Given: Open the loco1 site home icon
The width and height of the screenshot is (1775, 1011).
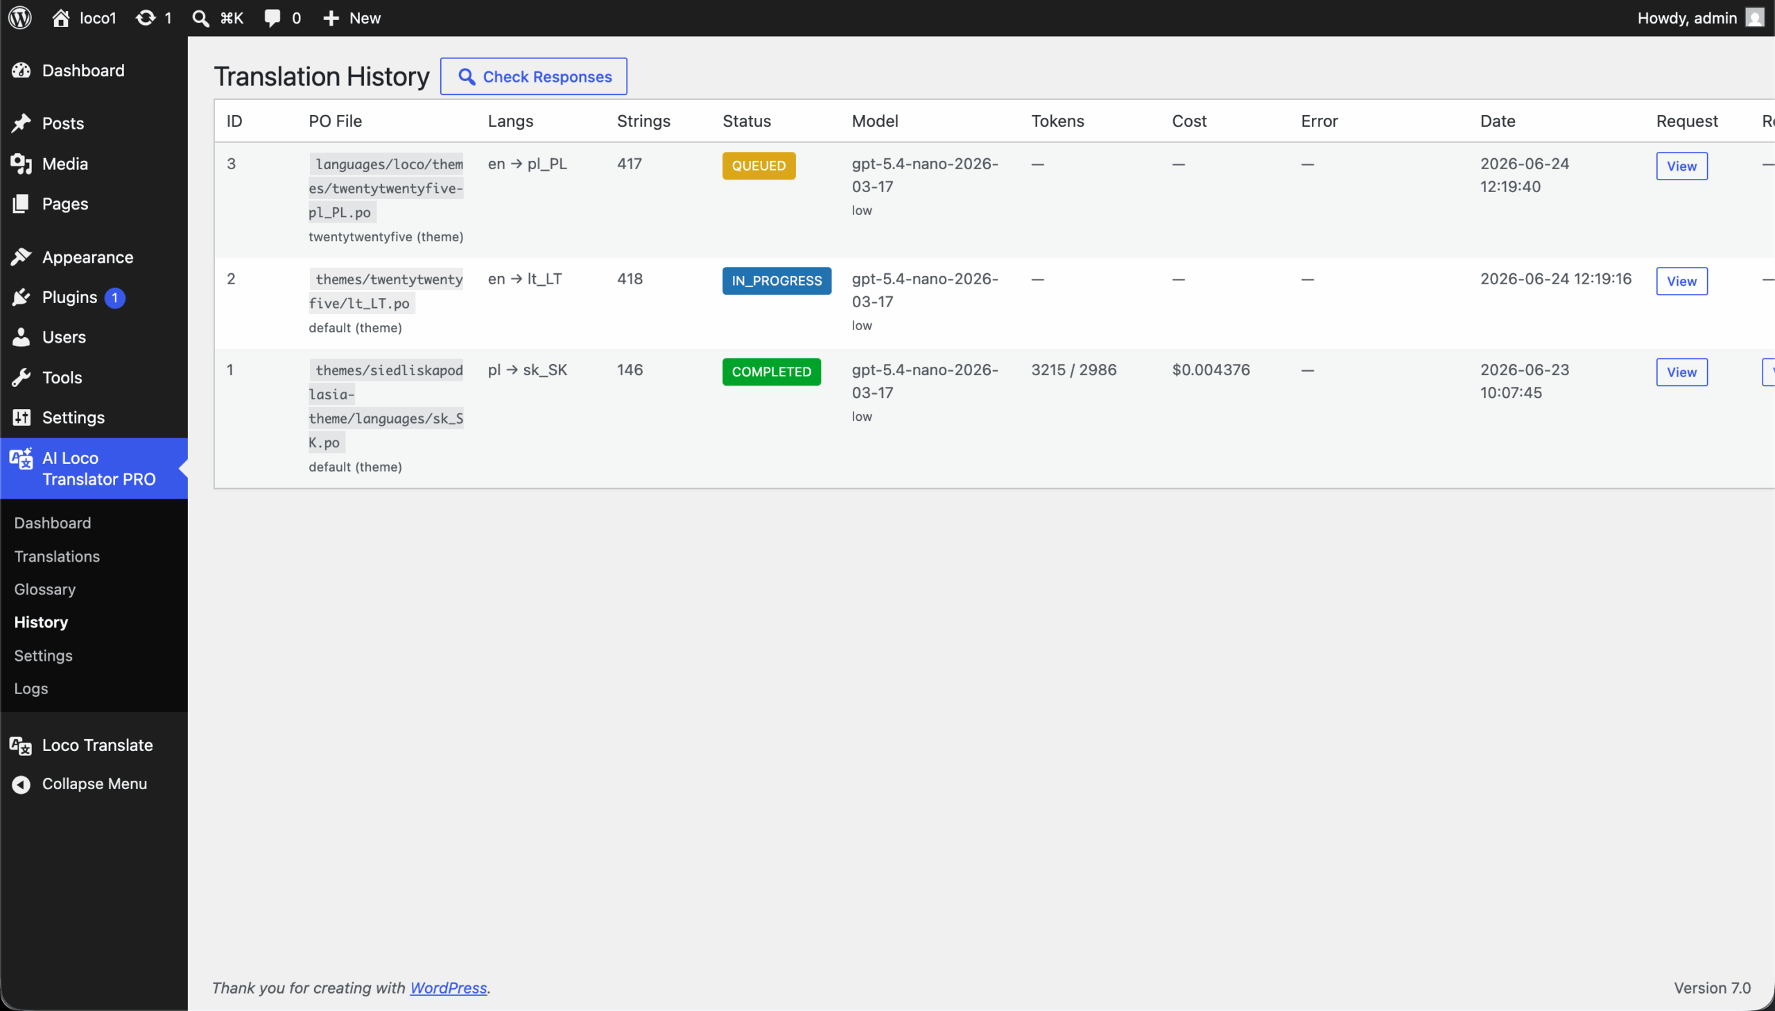Looking at the screenshot, I should click(61, 17).
